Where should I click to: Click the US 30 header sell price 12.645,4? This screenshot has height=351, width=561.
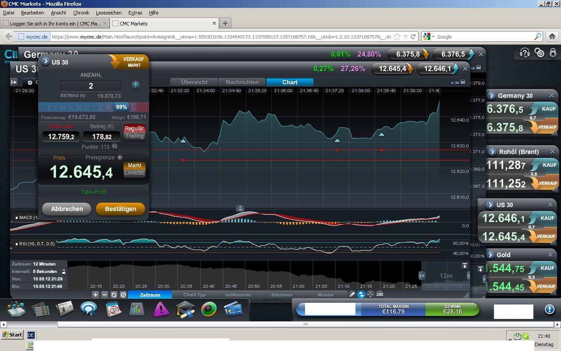pyautogui.click(x=393, y=68)
